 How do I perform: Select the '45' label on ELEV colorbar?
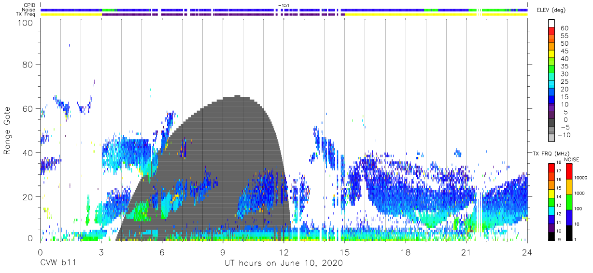tap(565, 51)
